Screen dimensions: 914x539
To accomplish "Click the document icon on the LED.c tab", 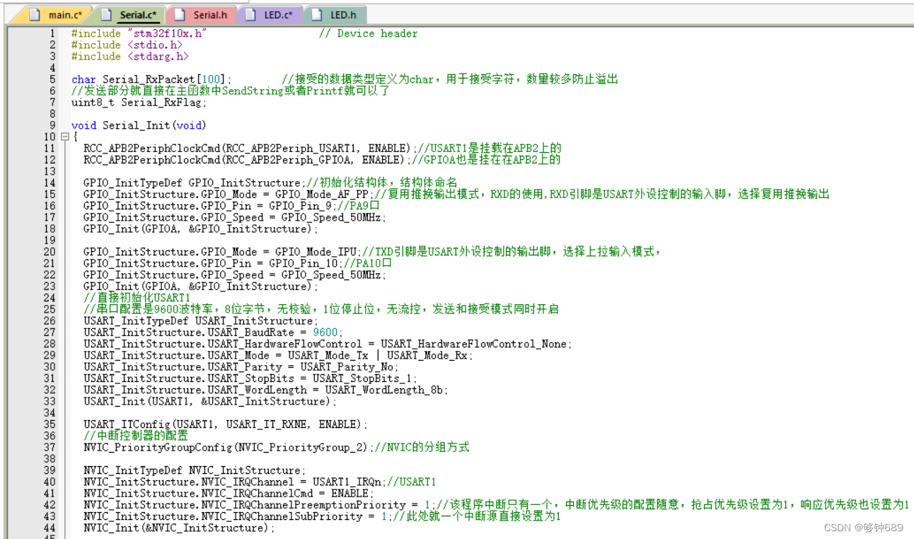I will coord(250,14).
